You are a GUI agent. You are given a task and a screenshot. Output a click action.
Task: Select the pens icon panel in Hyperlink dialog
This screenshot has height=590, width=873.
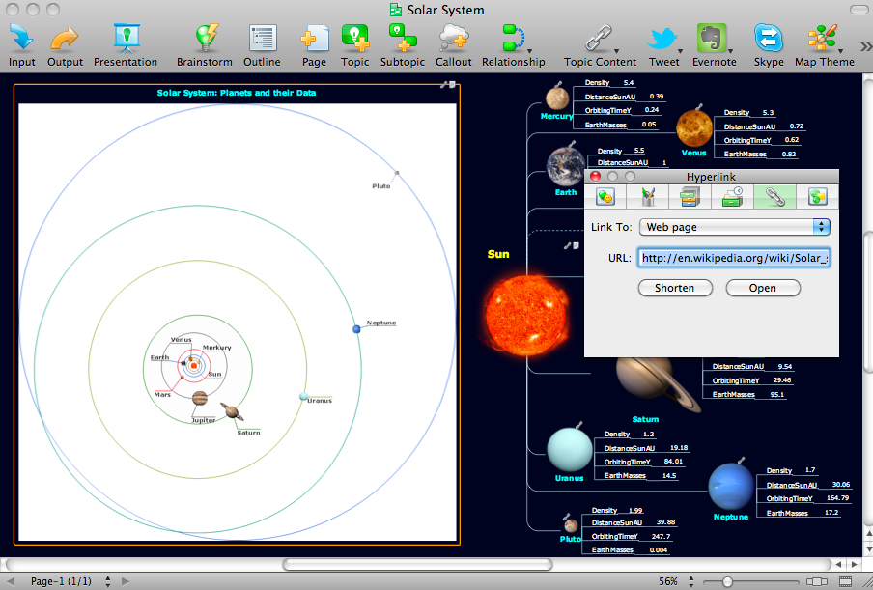pos(647,196)
